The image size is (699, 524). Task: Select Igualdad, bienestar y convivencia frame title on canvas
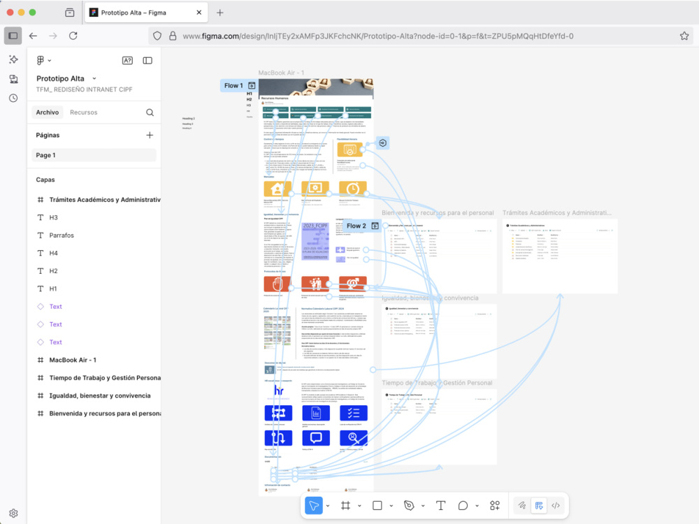pos(430,298)
